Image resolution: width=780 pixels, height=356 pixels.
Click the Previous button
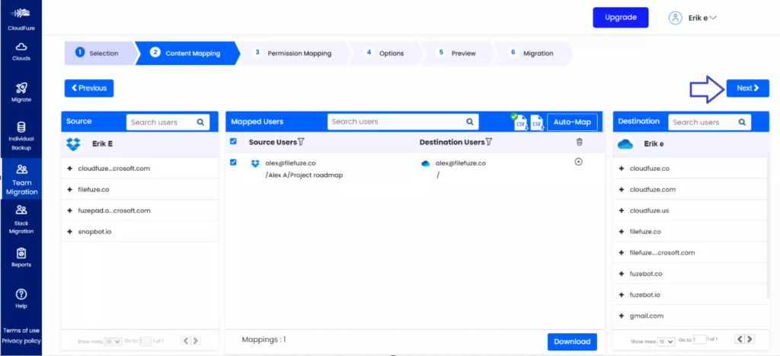coord(89,88)
